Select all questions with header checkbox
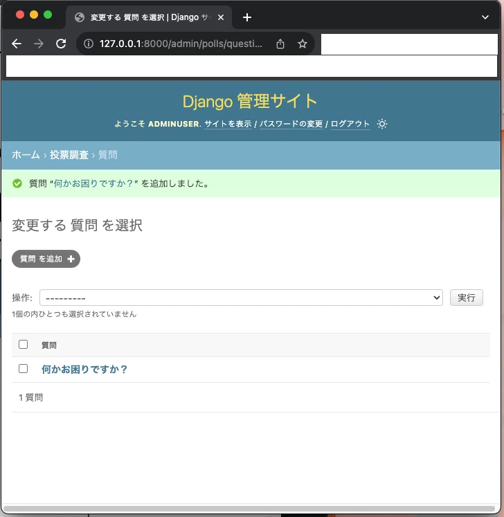 click(23, 345)
